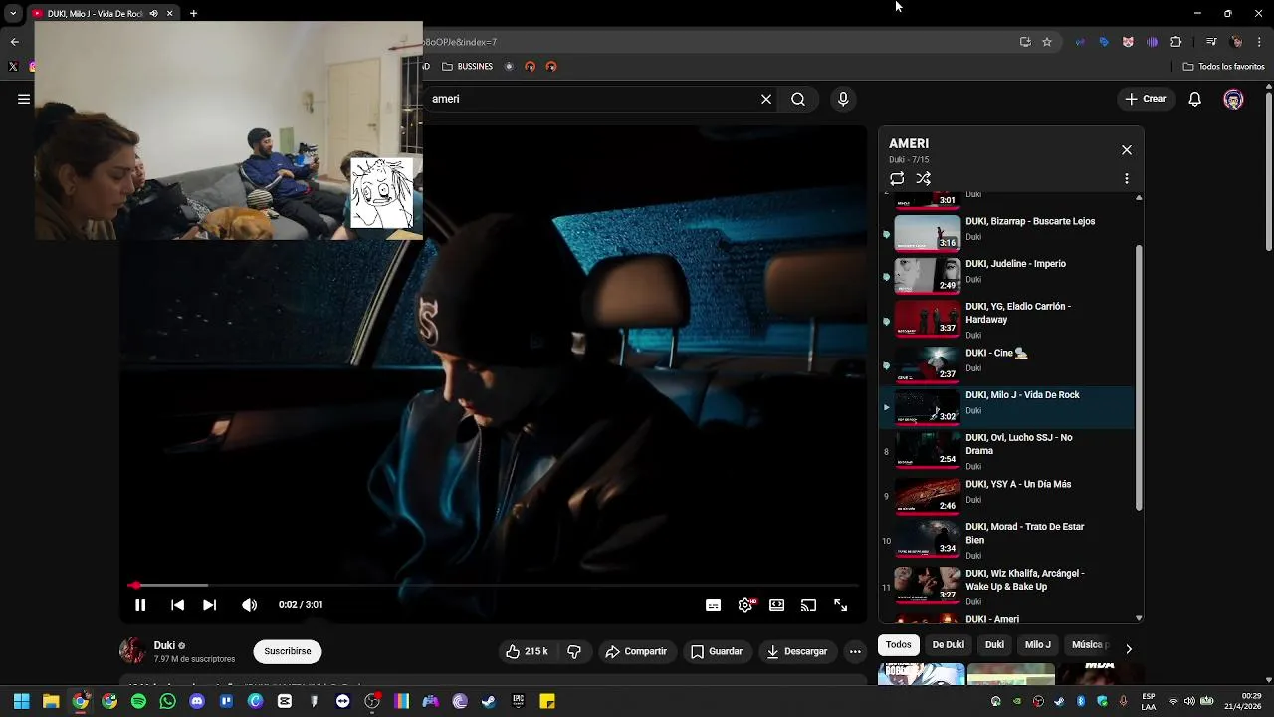Image resolution: width=1274 pixels, height=717 pixels.
Task: Open the AMERI playlist options menu
Action: pyautogui.click(x=1127, y=179)
